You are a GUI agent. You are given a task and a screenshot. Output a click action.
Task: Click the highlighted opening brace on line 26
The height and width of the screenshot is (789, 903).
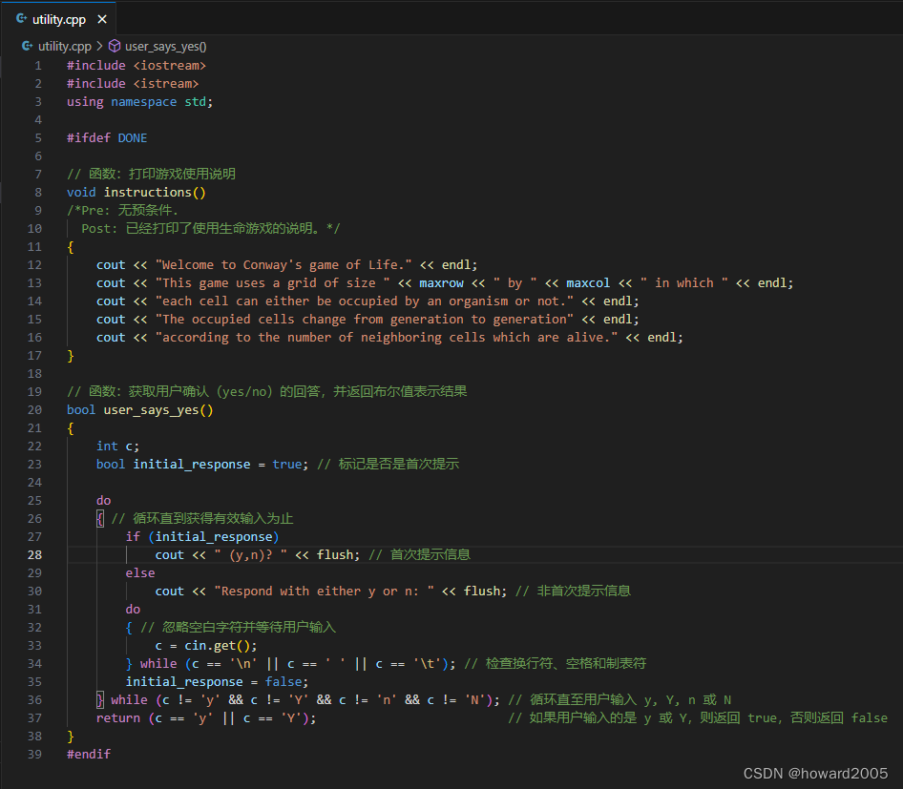coord(100,518)
